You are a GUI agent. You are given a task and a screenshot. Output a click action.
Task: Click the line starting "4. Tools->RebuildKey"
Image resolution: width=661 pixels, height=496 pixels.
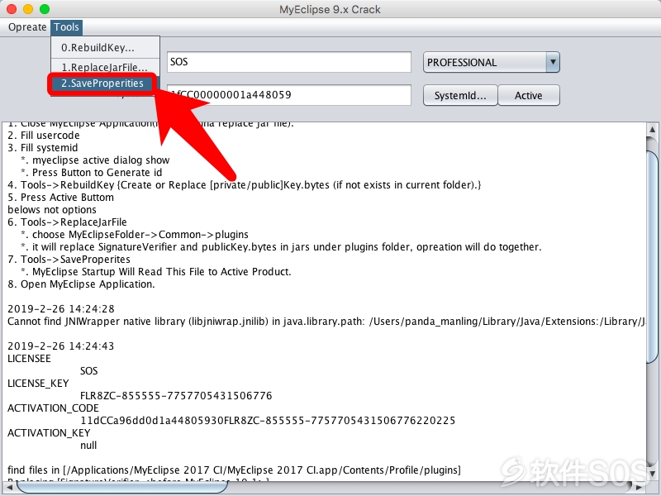[x=245, y=184]
